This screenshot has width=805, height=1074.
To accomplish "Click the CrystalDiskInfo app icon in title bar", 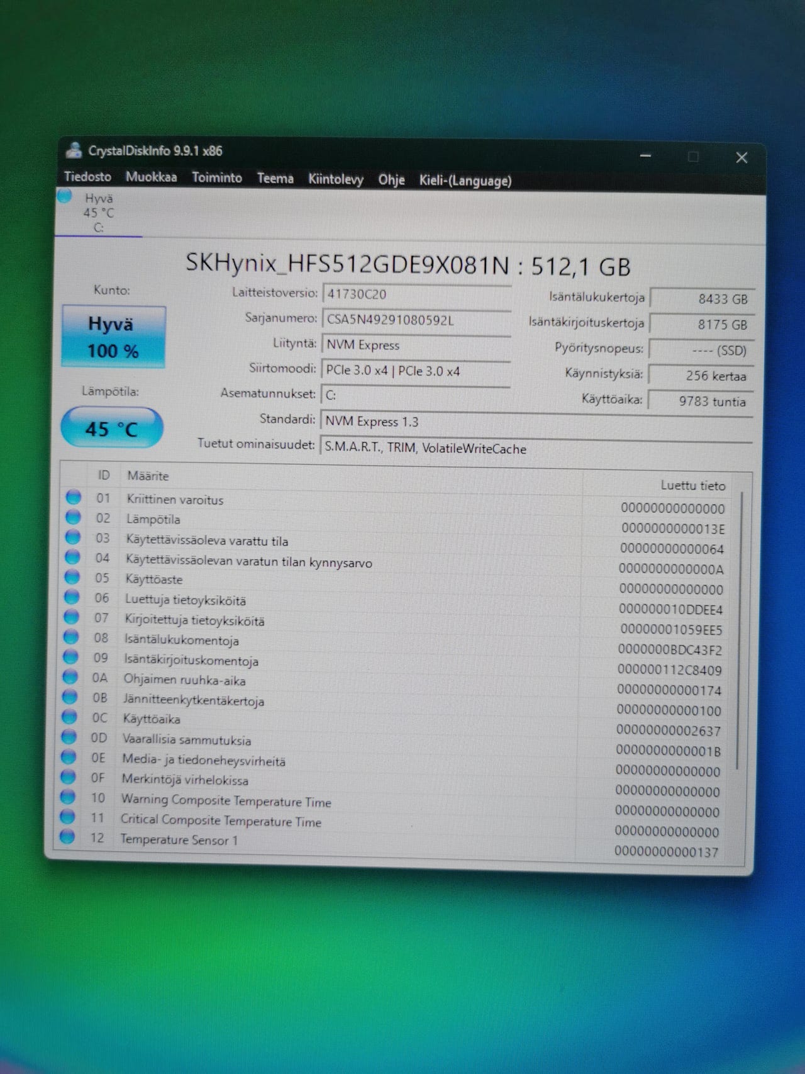I will click(x=74, y=150).
